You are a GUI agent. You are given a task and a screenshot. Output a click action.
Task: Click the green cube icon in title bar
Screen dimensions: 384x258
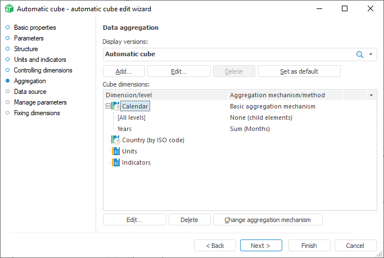tap(8, 9)
